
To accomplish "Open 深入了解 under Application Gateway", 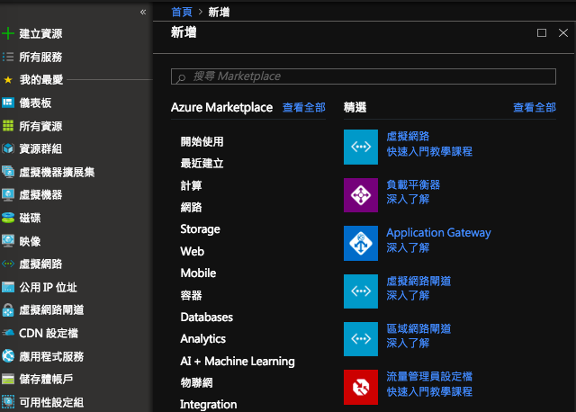I will coord(408,247).
